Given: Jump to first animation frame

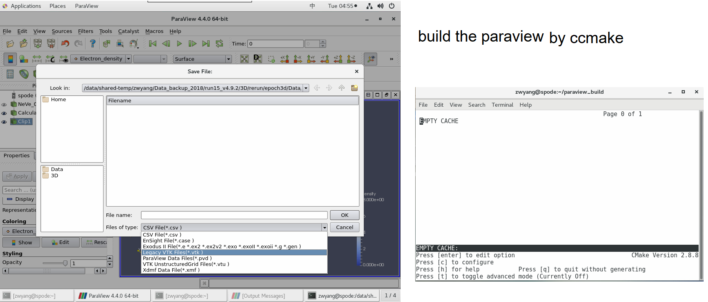Looking at the screenshot, I should tap(153, 44).
